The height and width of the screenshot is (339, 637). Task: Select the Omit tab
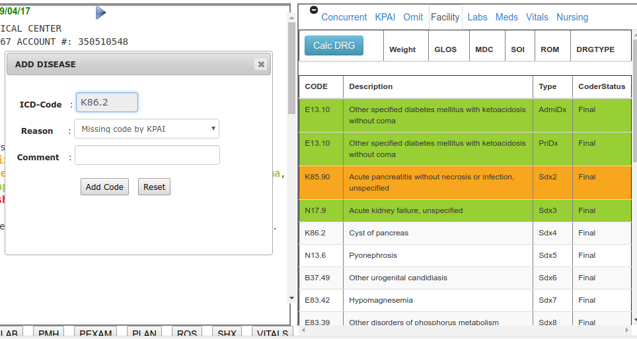click(x=413, y=17)
